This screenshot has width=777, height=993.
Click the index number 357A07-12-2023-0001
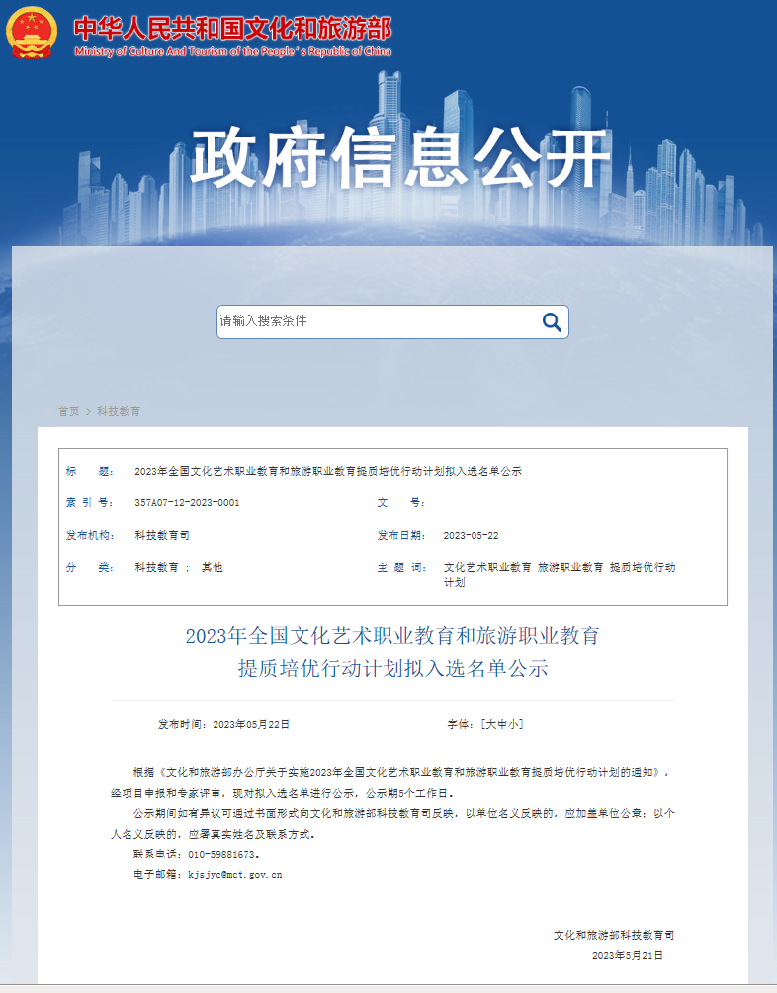[x=187, y=502]
